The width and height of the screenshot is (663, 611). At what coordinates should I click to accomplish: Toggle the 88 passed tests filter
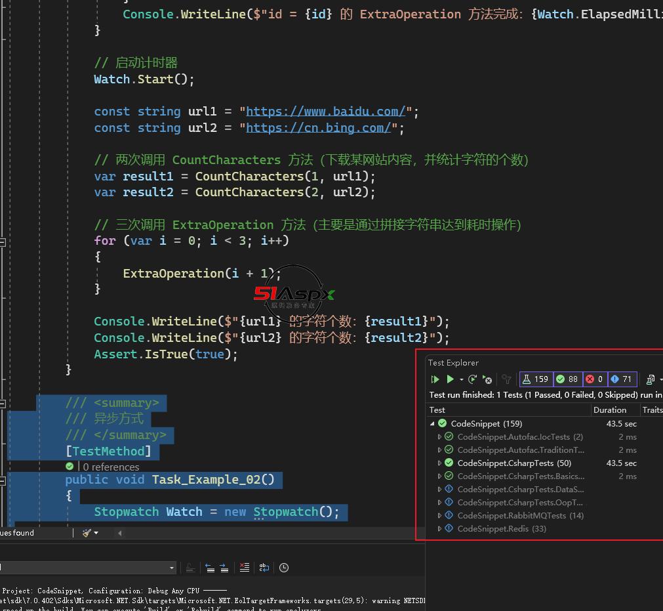tap(568, 379)
